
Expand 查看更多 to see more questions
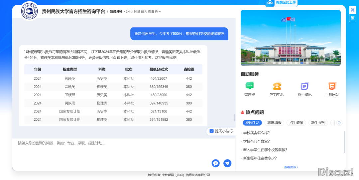click(291, 167)
